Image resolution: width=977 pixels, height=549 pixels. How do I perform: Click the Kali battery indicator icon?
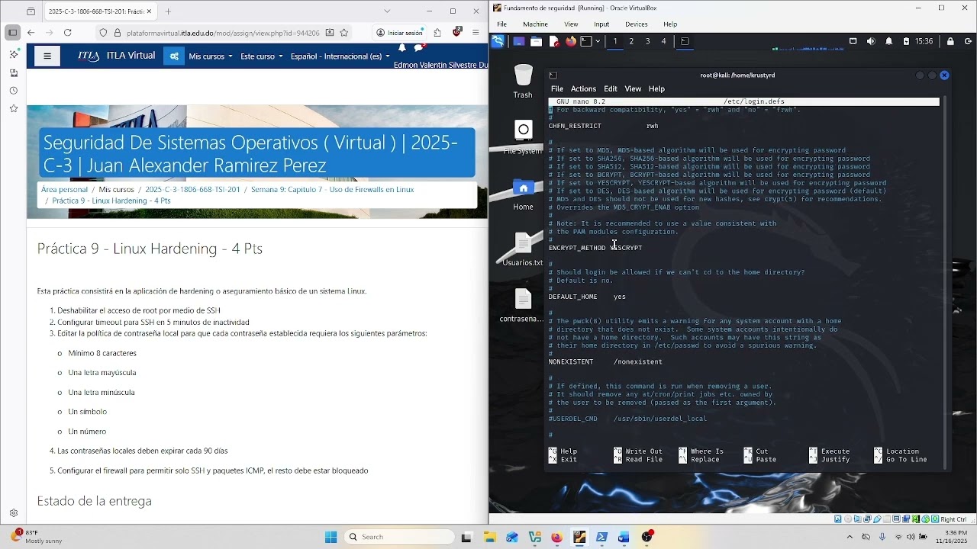(906, 41)
